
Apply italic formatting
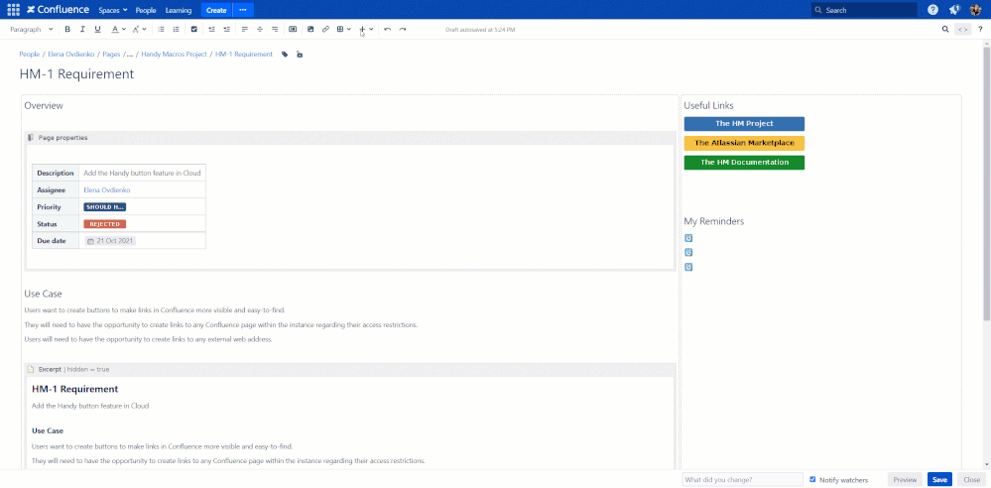(82, 29)
